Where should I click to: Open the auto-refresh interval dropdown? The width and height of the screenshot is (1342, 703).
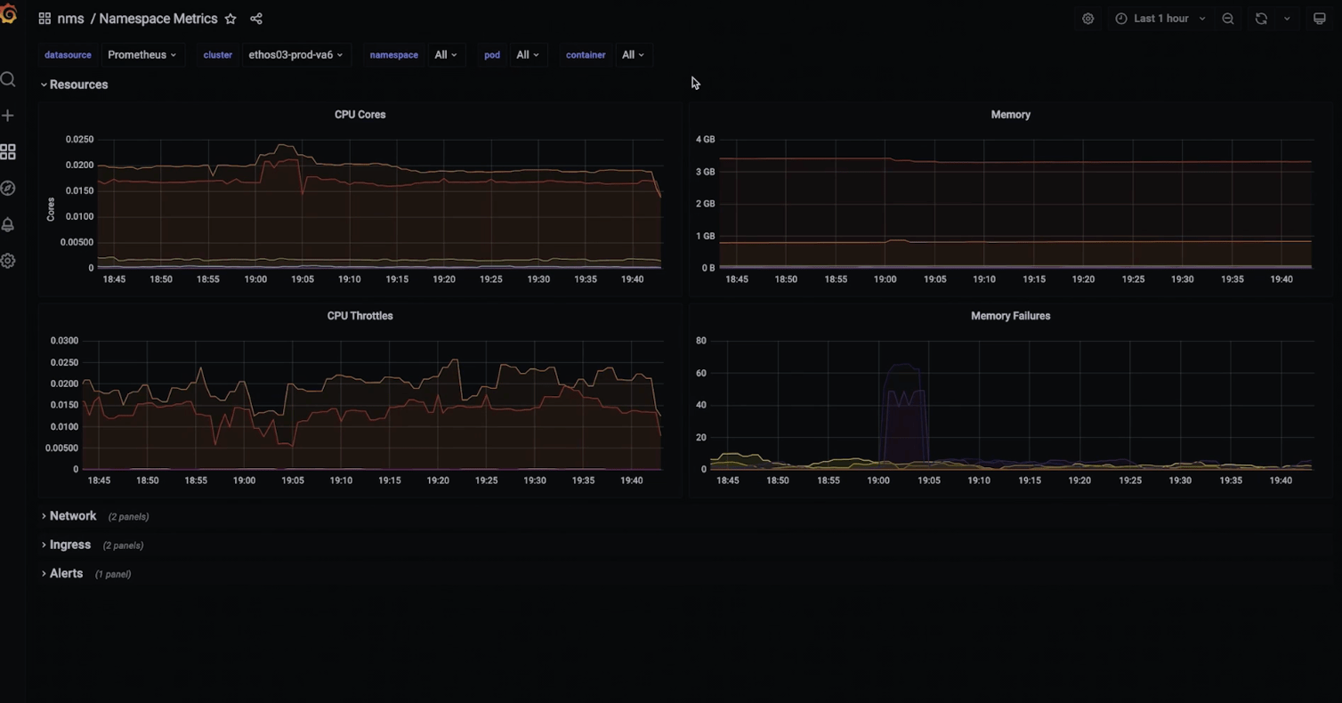(x=1287, y=18)
